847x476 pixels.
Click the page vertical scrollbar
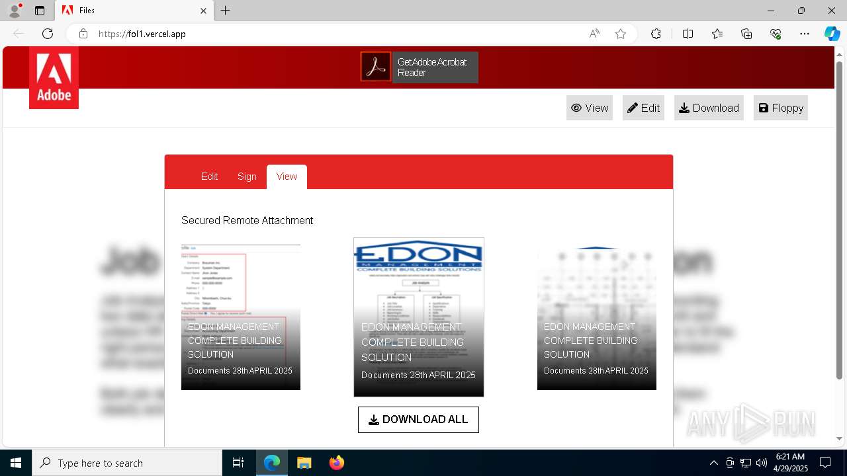pos(840,221)
